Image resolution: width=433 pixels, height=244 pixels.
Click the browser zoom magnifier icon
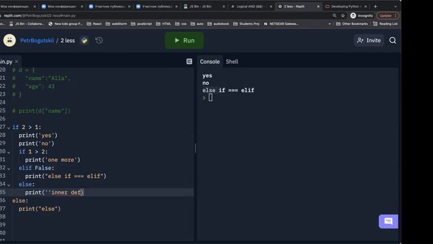click(x=334, y=16)
